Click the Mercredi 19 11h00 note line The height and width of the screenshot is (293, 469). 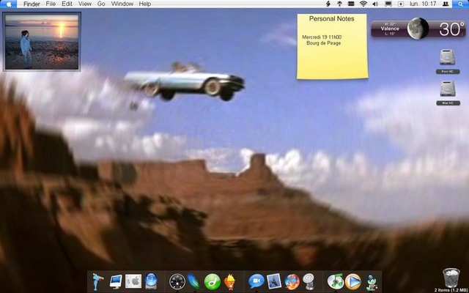pyautogui.click(x=322, y=37)
